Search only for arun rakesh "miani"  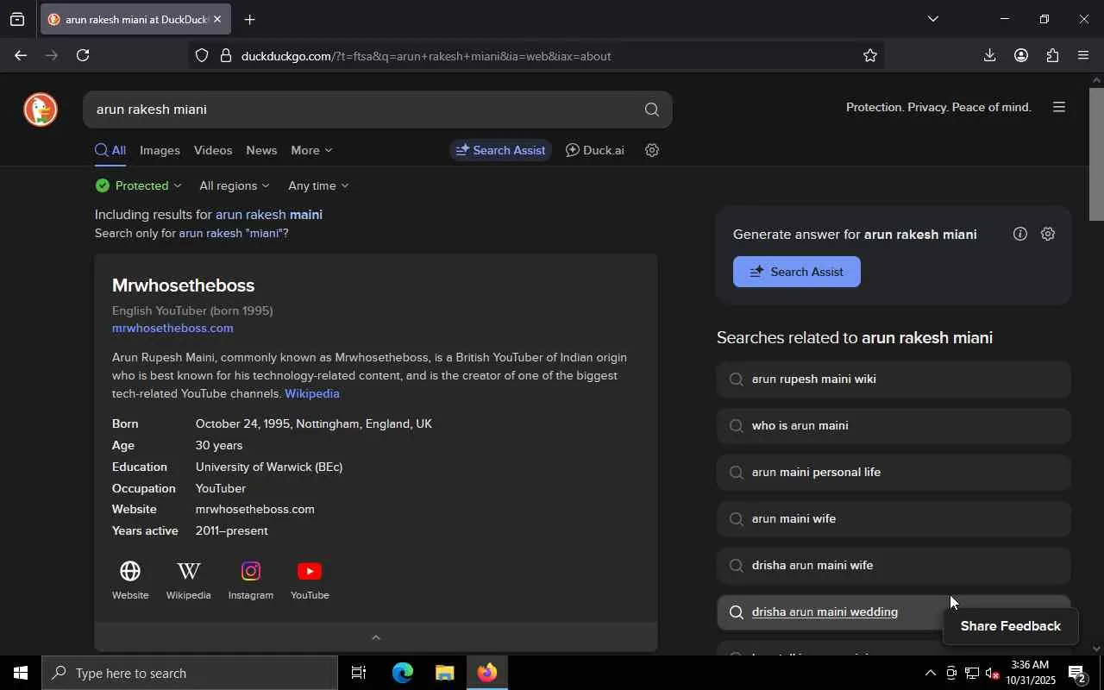230,233
